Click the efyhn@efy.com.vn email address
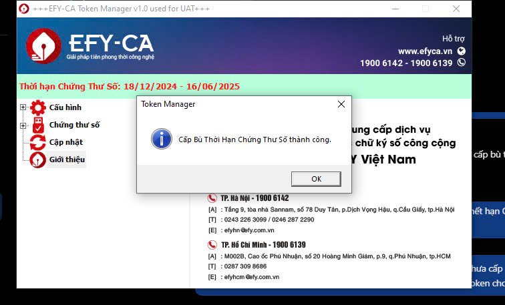The height and width of the screenshot is (305, 505). pos(249,230)
